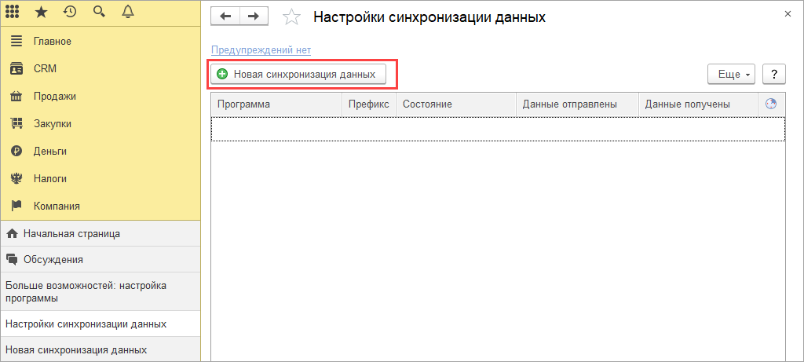This screenshot has width=804, height=362.
Task: Switch to Обсуждения tab
Action: click(52, 259)
